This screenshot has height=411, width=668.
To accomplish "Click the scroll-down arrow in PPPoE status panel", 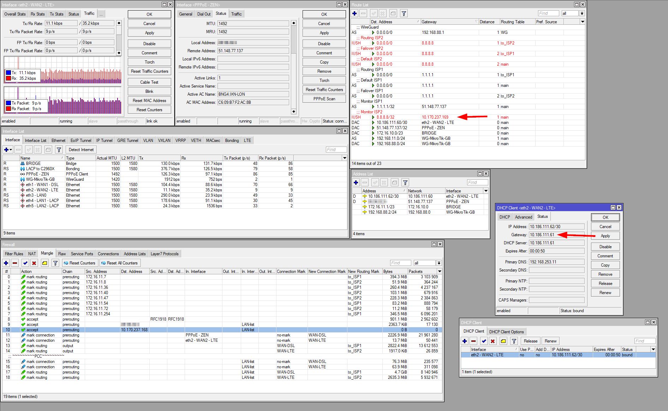I will pos(293,112).
